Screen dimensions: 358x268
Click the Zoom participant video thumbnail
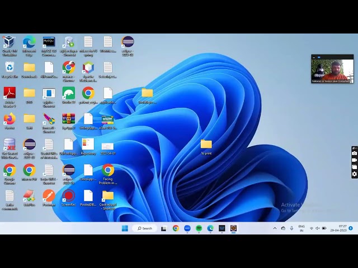[332, 69]
